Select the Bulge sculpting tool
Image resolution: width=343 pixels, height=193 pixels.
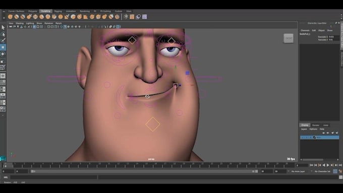[104, 17]
